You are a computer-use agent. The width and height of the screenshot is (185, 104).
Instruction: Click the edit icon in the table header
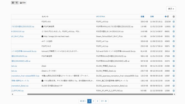pyautogui.click(x=174, y=17)
